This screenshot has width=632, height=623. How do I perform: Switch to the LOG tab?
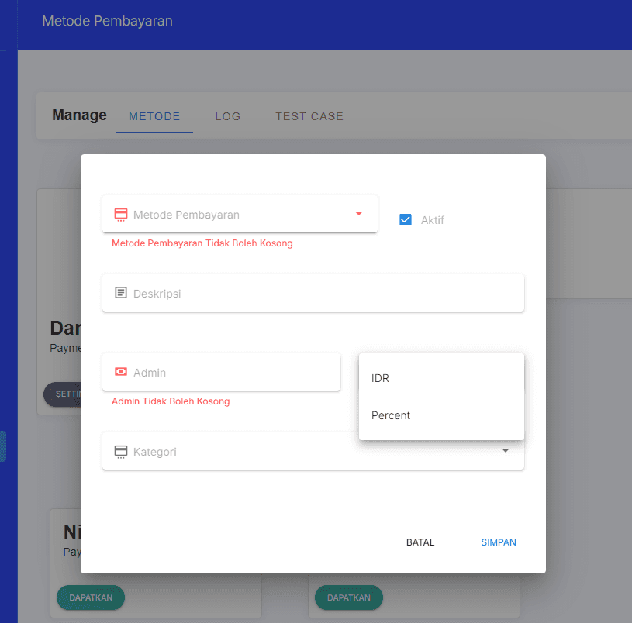pos(228,116)
